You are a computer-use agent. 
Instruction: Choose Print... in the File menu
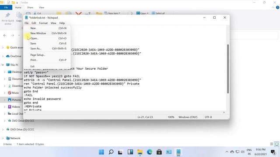click(x=47, y=60)
